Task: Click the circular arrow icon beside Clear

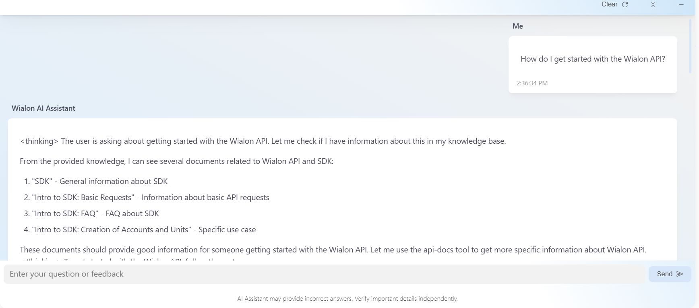Action: pos(625,4)
